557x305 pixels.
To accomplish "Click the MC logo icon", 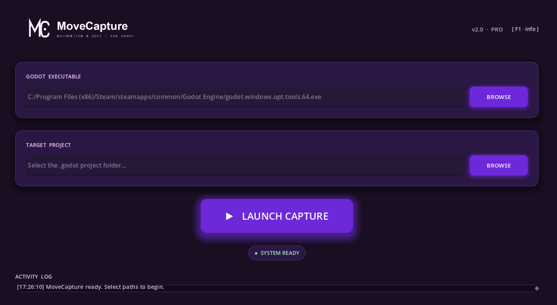I will coord(39,28).
